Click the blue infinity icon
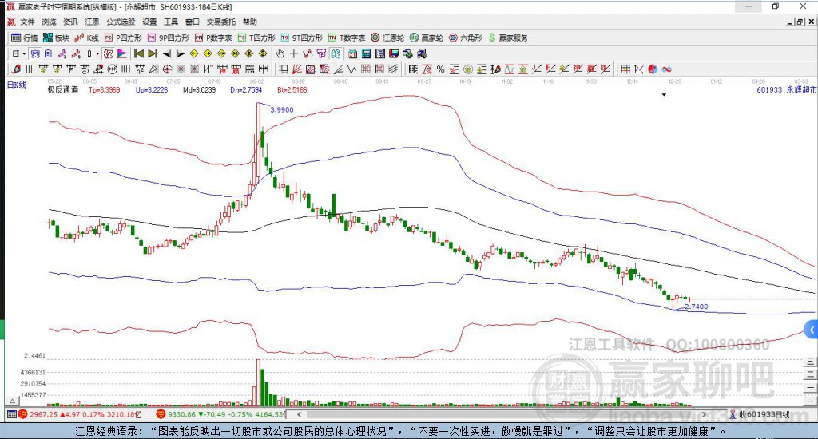Screen dimensions: 818x439 (x=666, y=69)
